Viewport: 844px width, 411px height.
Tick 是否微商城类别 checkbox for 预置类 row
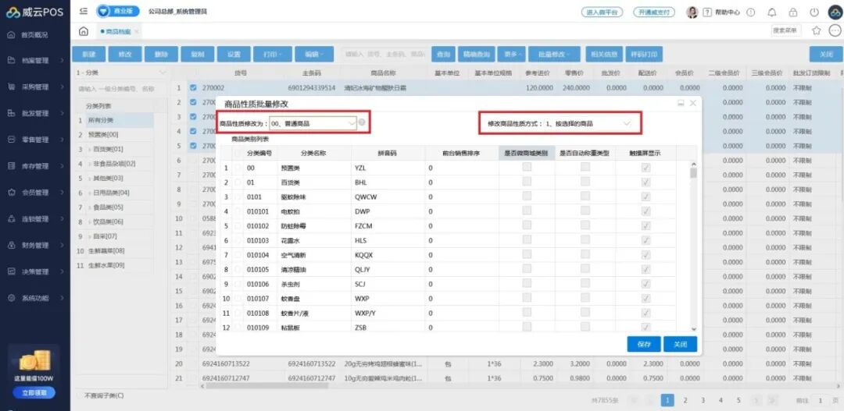click(x=527, y=168)
